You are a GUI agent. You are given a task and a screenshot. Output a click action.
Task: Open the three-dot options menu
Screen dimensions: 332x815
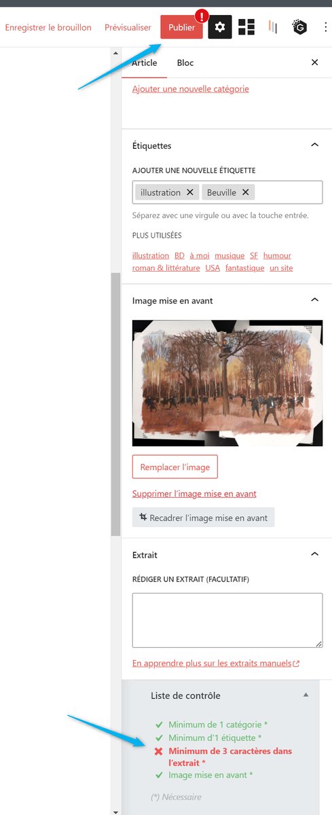(x=325, y=27)
